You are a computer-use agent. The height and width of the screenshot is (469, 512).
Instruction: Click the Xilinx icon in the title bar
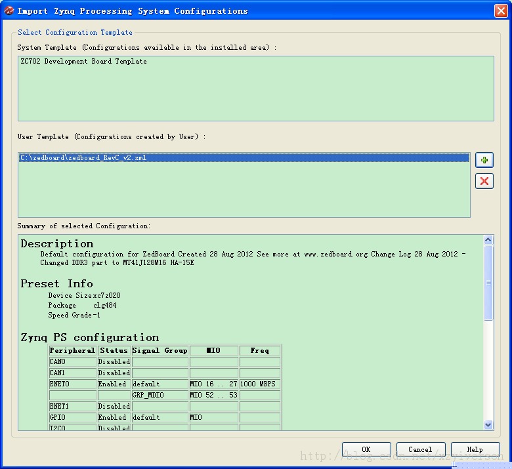coord(9,10)
